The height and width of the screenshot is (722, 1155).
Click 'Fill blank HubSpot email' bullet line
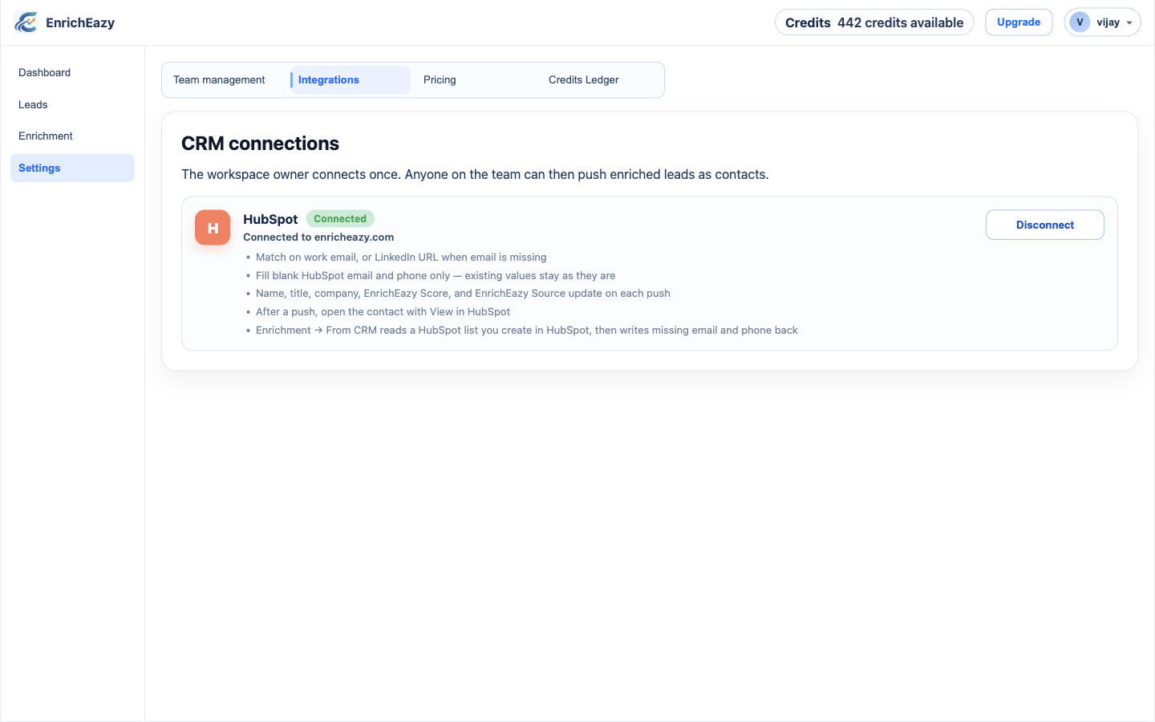click(436, 275)
